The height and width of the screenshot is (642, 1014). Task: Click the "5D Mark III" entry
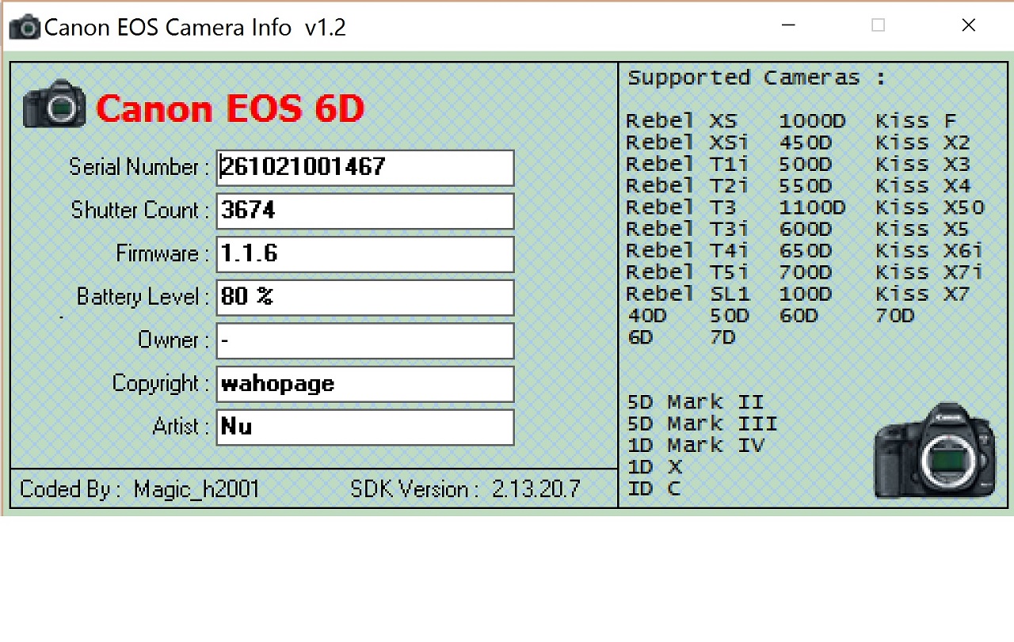pyautogui.click(x=702, y=424)
